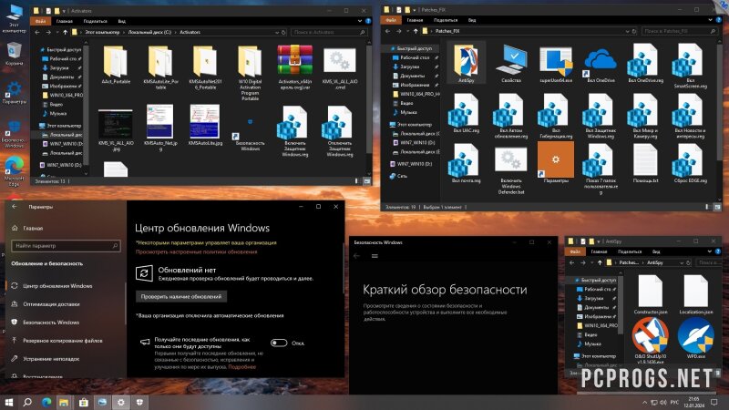Open 'Просмотреть настроенные политики обновления' link
This screenshot has height=410, width=729.
pyautogui.click(x=196, y=251)
